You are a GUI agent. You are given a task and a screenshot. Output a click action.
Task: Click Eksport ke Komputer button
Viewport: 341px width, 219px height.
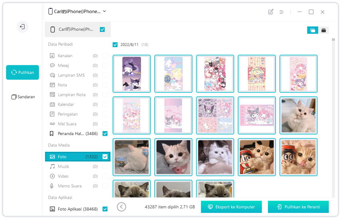click(231, 207)
